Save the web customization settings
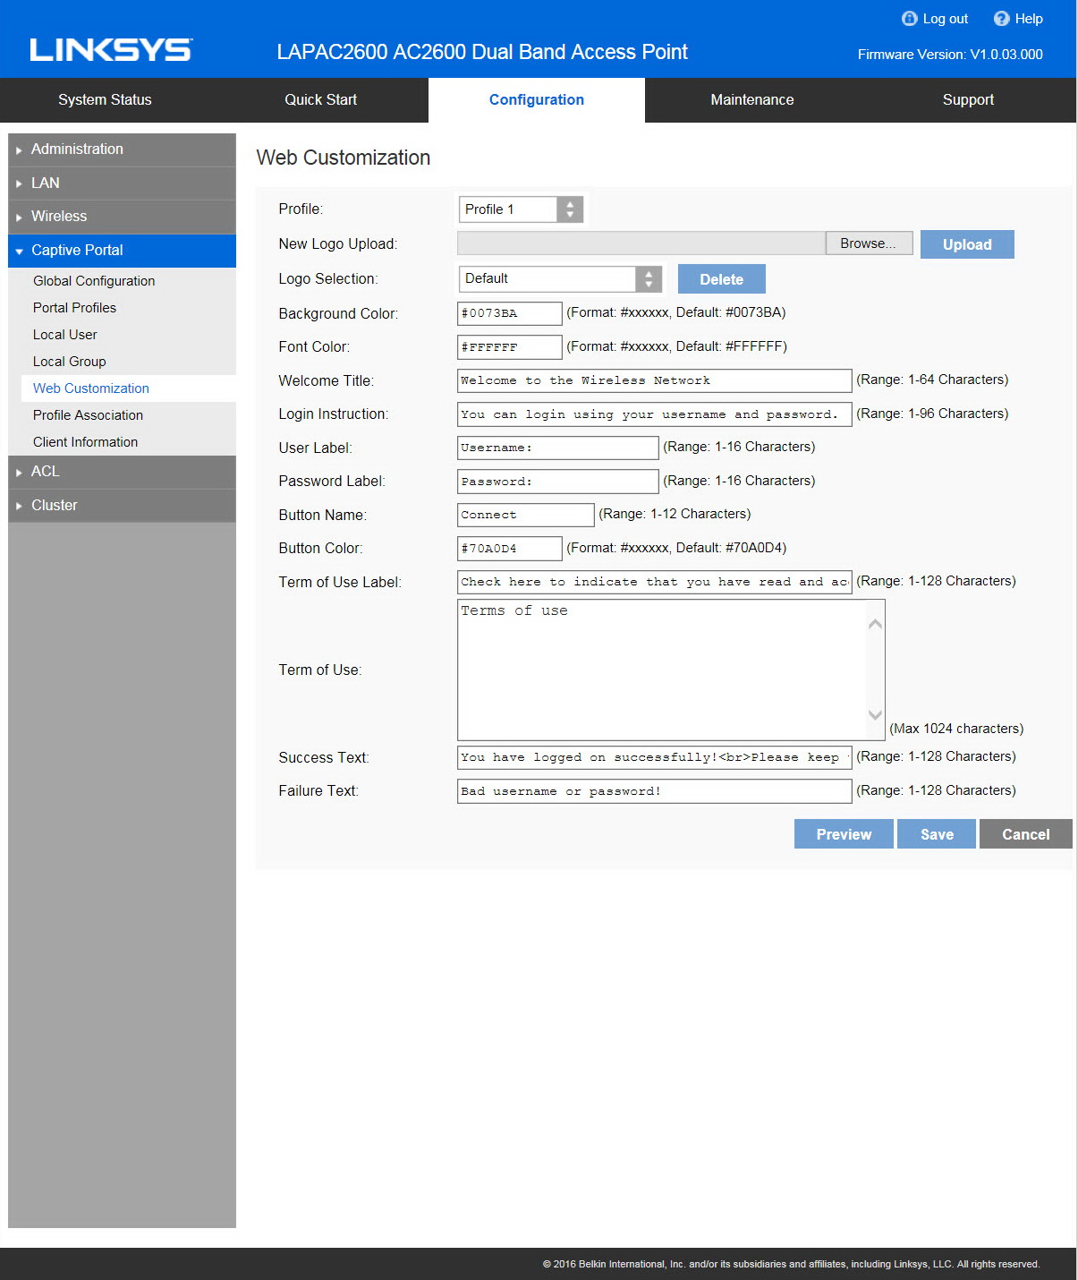 [937, 834]
